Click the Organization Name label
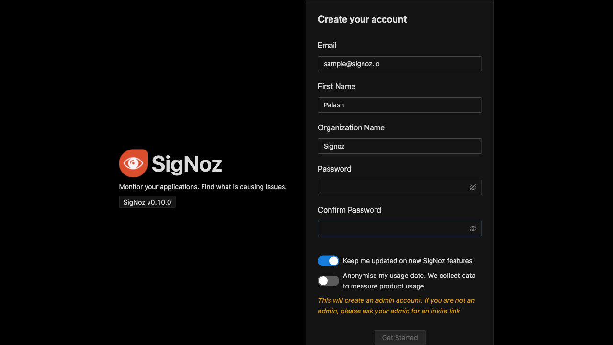The image size is (613, 345). (351, 127)
